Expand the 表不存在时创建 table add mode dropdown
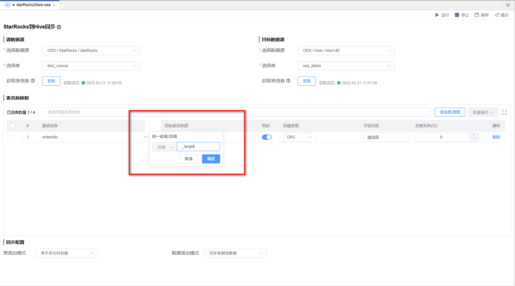This screenshot has height=286, width=515. [x=67, y=253]
